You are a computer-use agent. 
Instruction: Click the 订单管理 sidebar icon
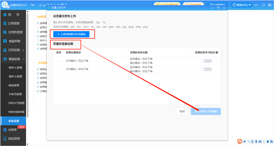[x=5, y=23]
